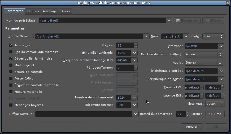Viewport: 231px width, 134px height.
Task: Expand Nombre de port maximal dropdown
Action: tap(134, 98)
